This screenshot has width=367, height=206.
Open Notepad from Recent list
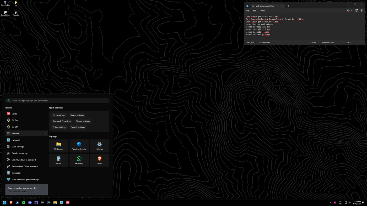click(x=26, y=140)
